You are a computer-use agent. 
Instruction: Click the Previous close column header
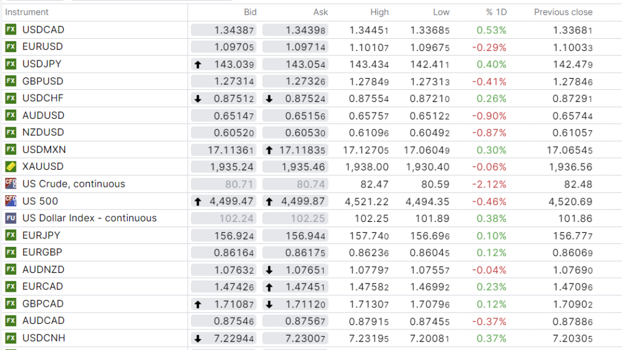coord(562,12)
